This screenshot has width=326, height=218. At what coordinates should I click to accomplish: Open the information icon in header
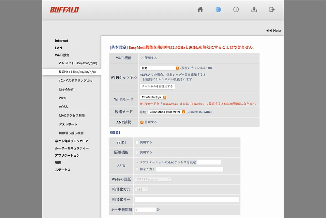(236, 9)
